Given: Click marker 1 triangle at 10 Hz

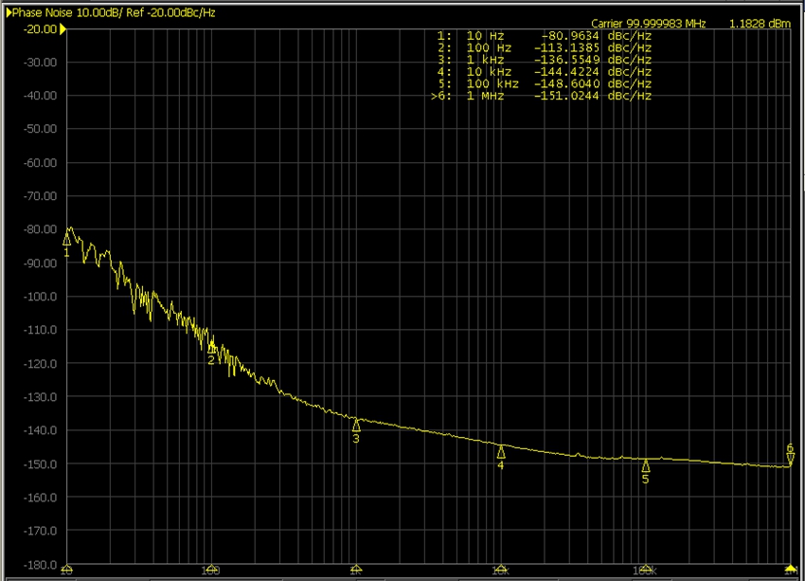Looking at the screenshot, I should tap(66, 240).
